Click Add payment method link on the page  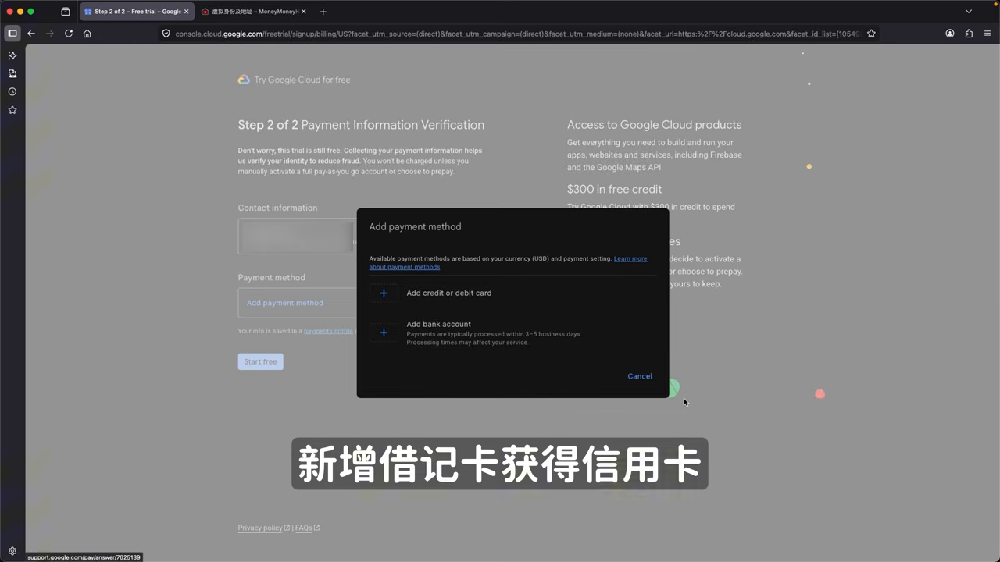coord(285,303)
